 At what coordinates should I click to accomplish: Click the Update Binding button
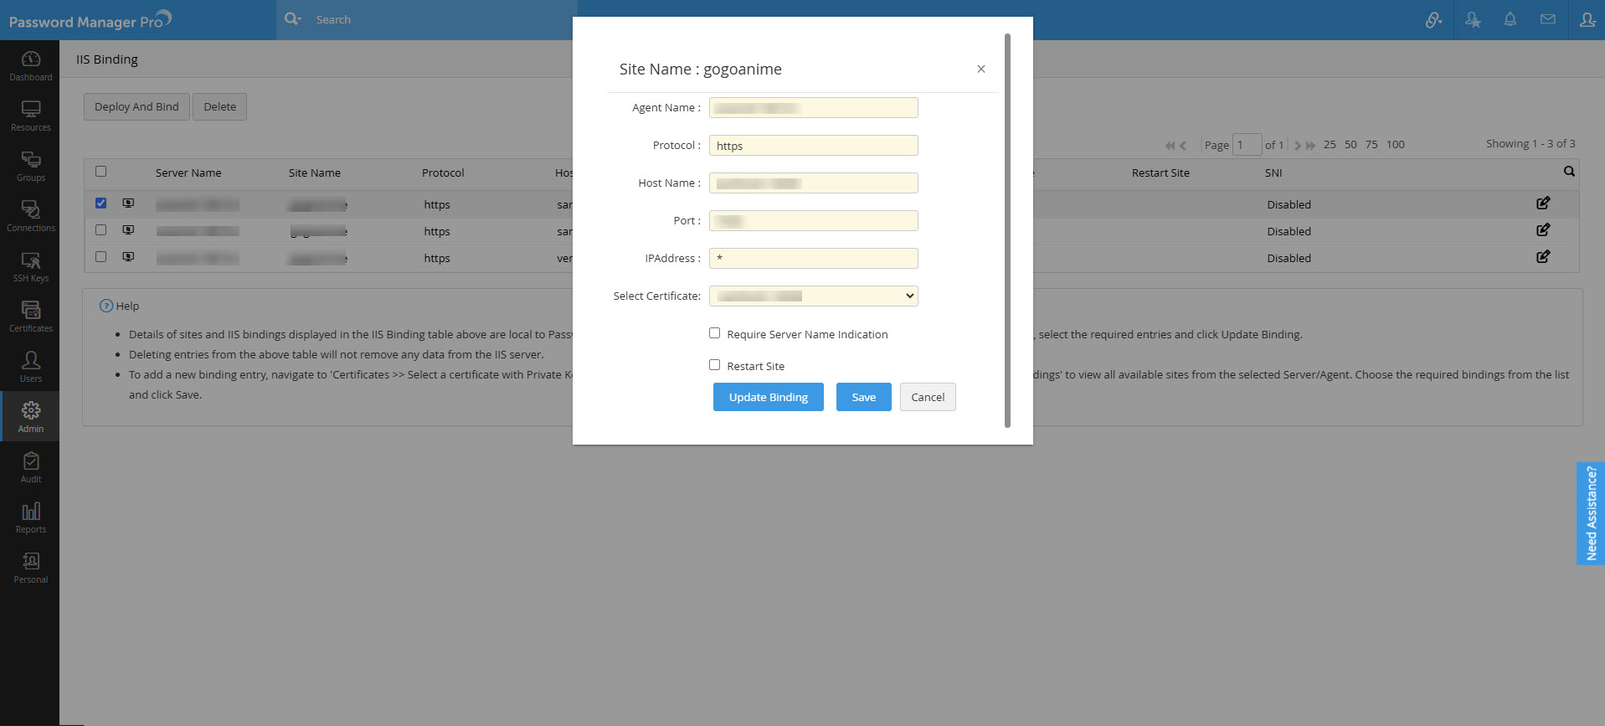point(768,397)
